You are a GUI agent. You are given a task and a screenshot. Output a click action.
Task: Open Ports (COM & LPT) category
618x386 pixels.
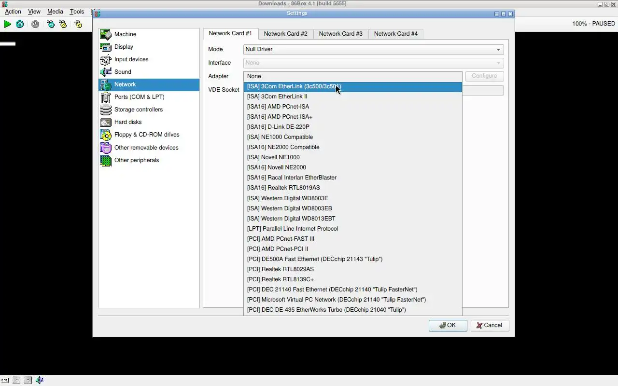(x=149, y=97)
